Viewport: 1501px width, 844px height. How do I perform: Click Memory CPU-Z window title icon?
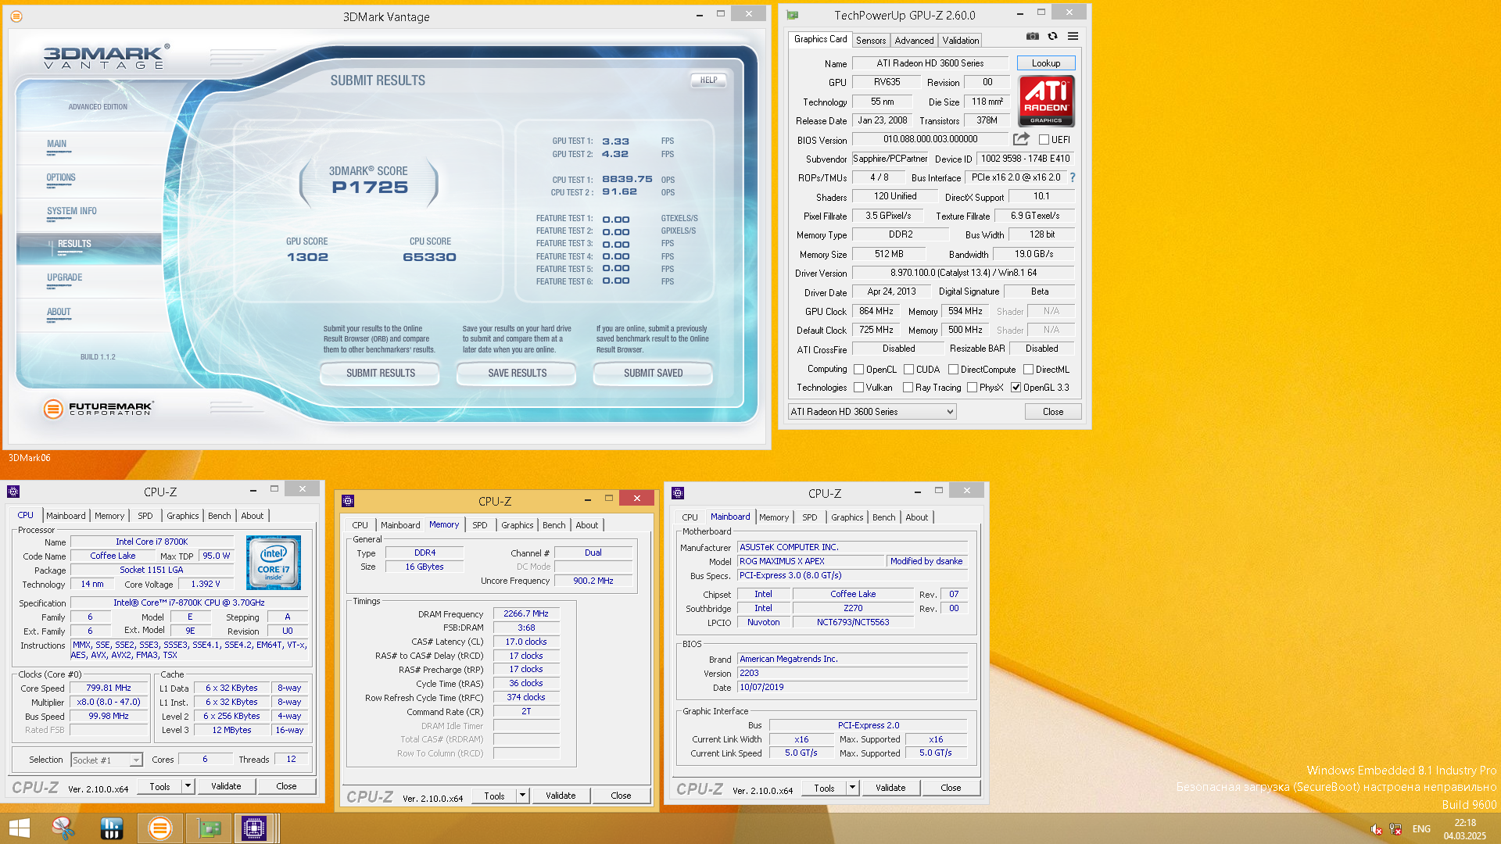click(349, 501)
